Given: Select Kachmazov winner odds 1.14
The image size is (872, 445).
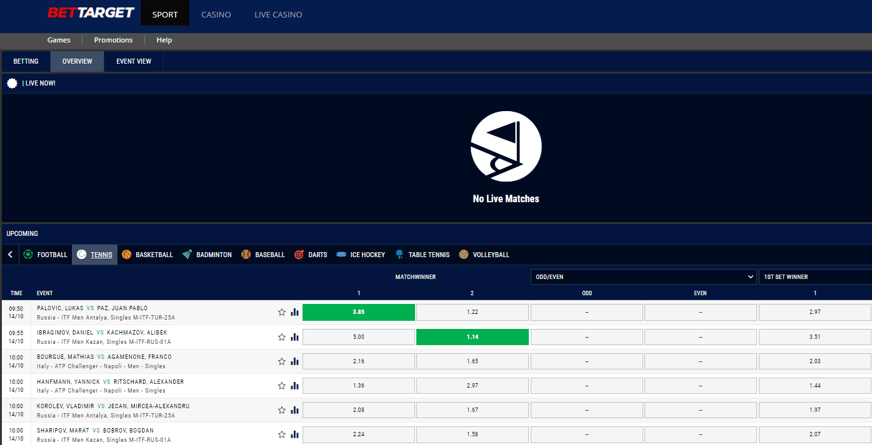Looking at the screenshot, I should pyautogui.click(x=473, y=337).
